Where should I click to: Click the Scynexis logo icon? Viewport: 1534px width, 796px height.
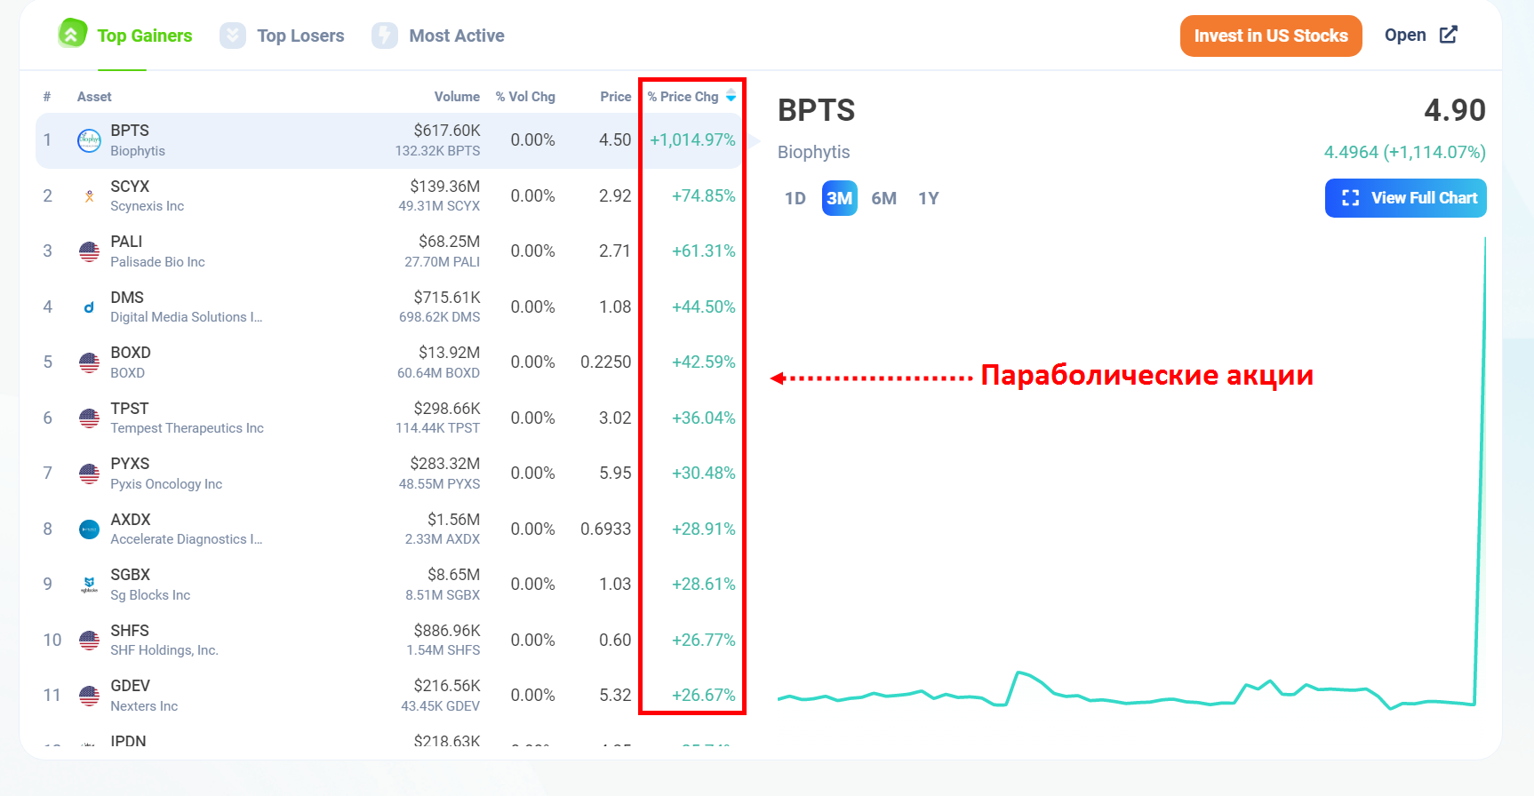point(89,196)
